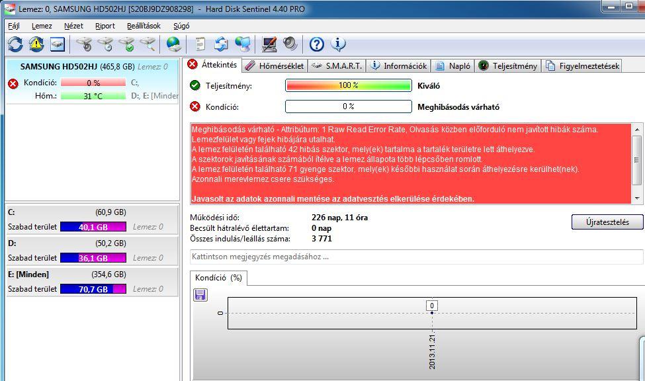Click the disk with clock test icon

click(106, 44)
